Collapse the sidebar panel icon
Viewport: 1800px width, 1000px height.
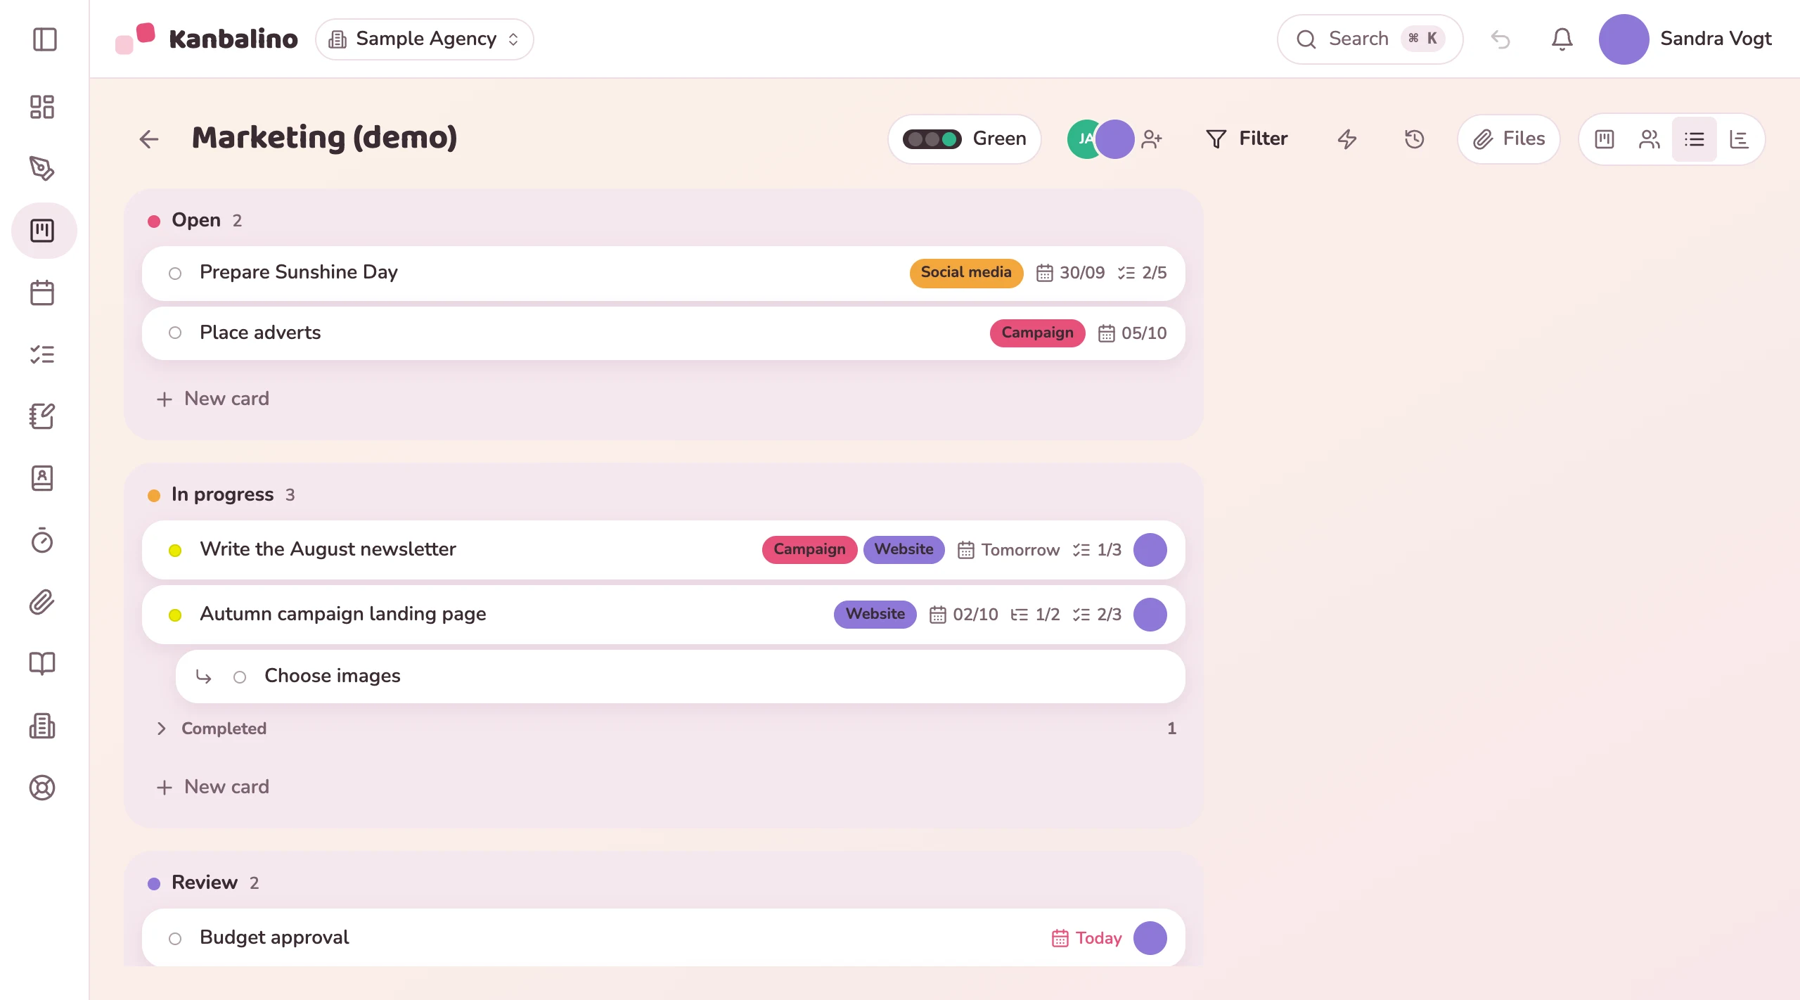(44, 39)
